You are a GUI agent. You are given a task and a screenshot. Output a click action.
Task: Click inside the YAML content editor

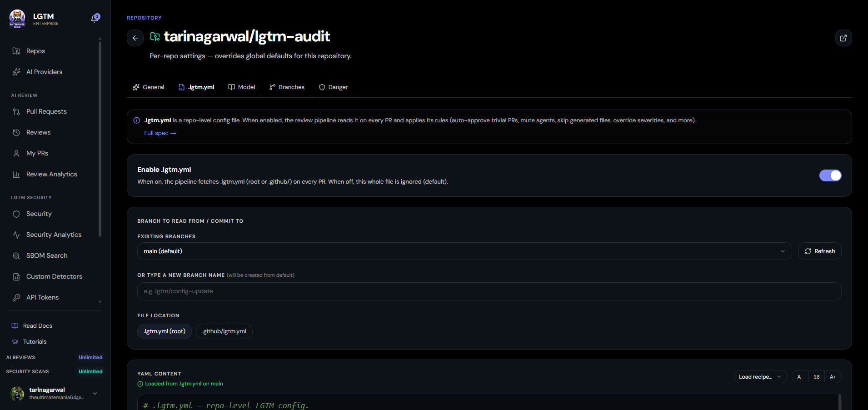489,403
